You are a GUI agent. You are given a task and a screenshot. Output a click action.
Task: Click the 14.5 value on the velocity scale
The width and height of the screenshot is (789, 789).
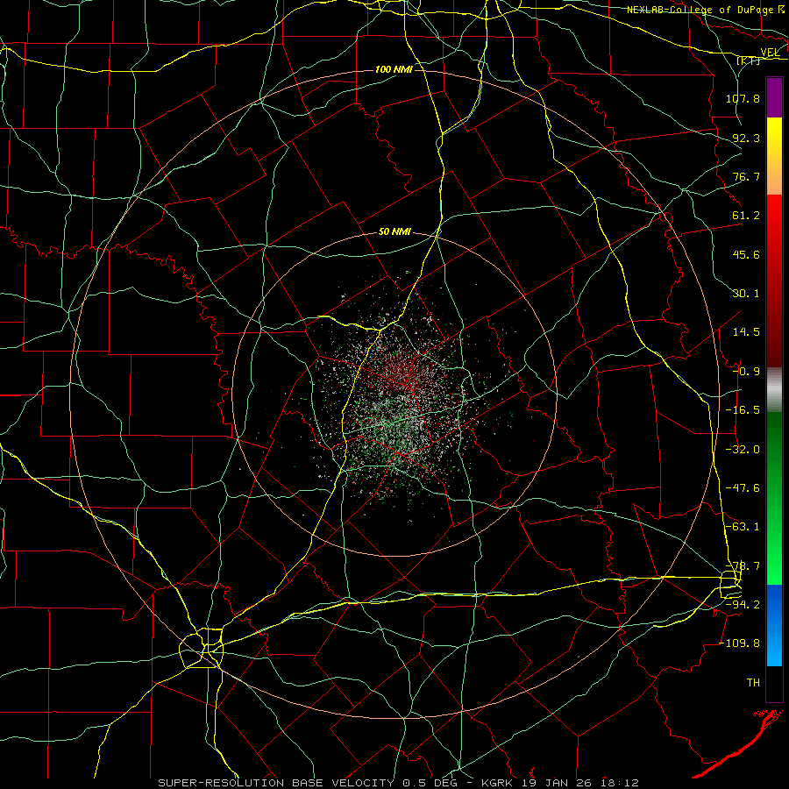(x=746, y=332)
